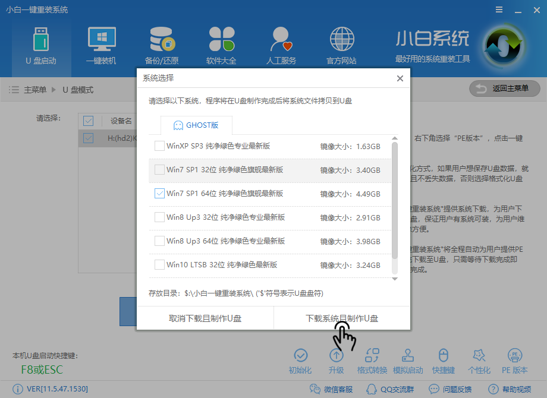
Task: Enable the Win8 Up3 64位 option
Action: point(159,242)
